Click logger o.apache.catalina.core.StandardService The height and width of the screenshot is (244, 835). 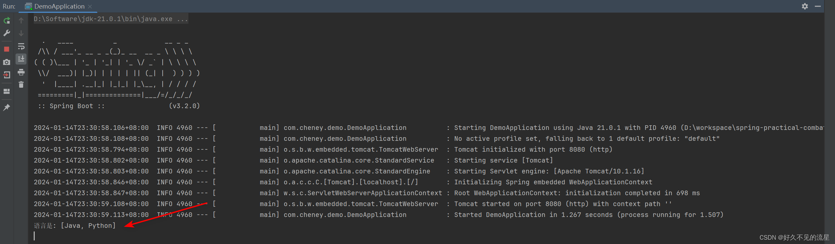coord(359,160)
